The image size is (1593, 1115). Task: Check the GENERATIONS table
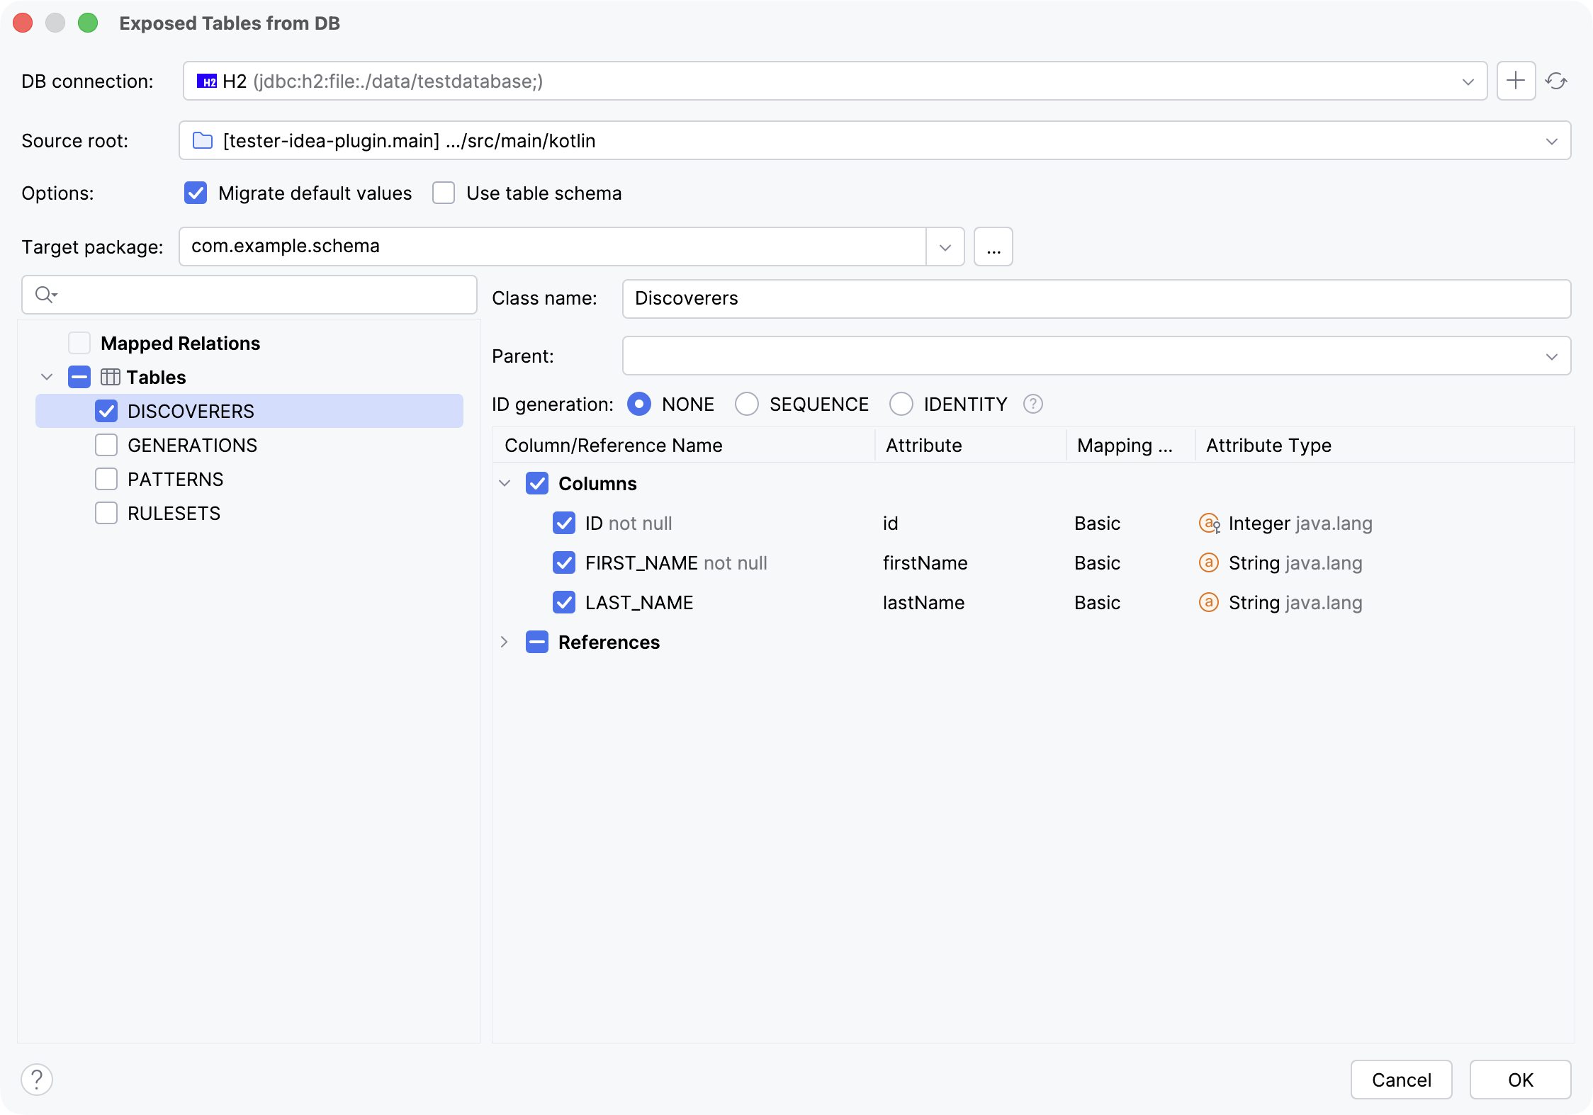(106, 445)
